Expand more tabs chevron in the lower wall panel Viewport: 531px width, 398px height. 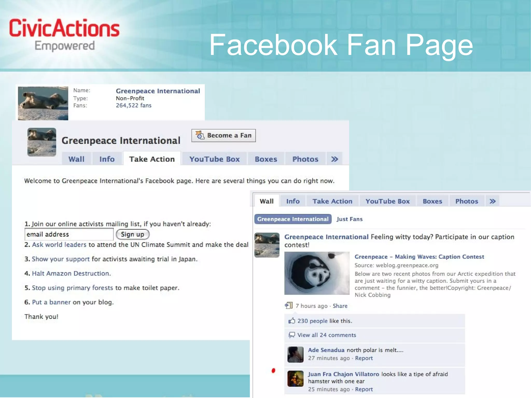click(493, 201)
